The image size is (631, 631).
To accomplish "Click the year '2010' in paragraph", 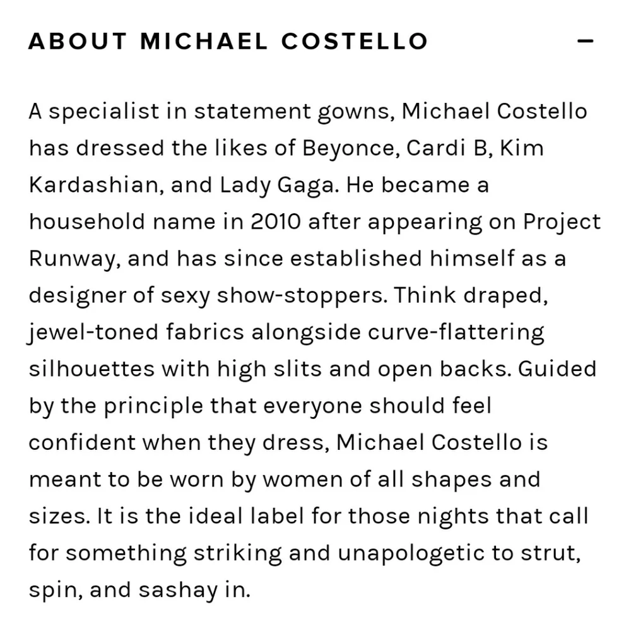I will [x=274, y=222].
